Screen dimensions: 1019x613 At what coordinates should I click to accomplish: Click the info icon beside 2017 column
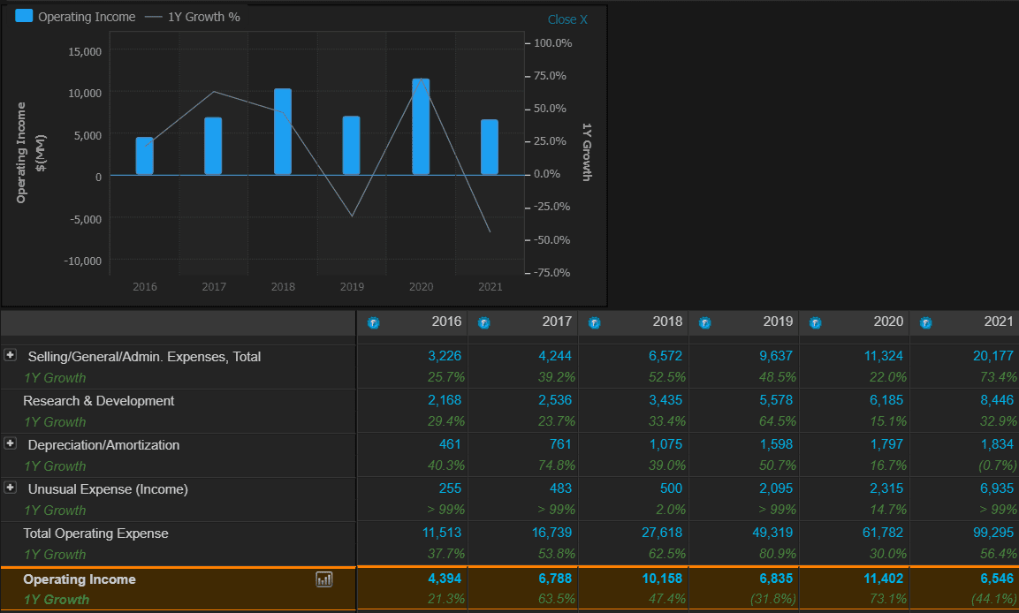(483, 322)
